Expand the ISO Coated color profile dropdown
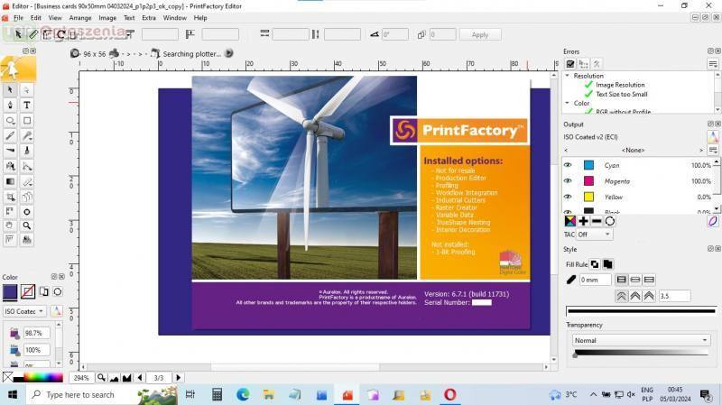Image resolution: width=722 pixels, height=405 pixels. [23, 311]
